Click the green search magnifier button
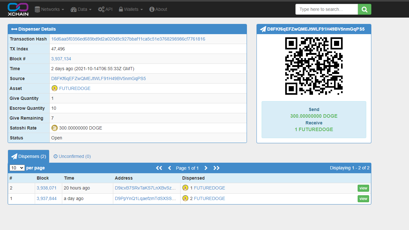 coord(364,9)
